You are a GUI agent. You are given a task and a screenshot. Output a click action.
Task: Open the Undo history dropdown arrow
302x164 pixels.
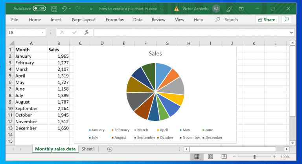click(x=70, y=9)
